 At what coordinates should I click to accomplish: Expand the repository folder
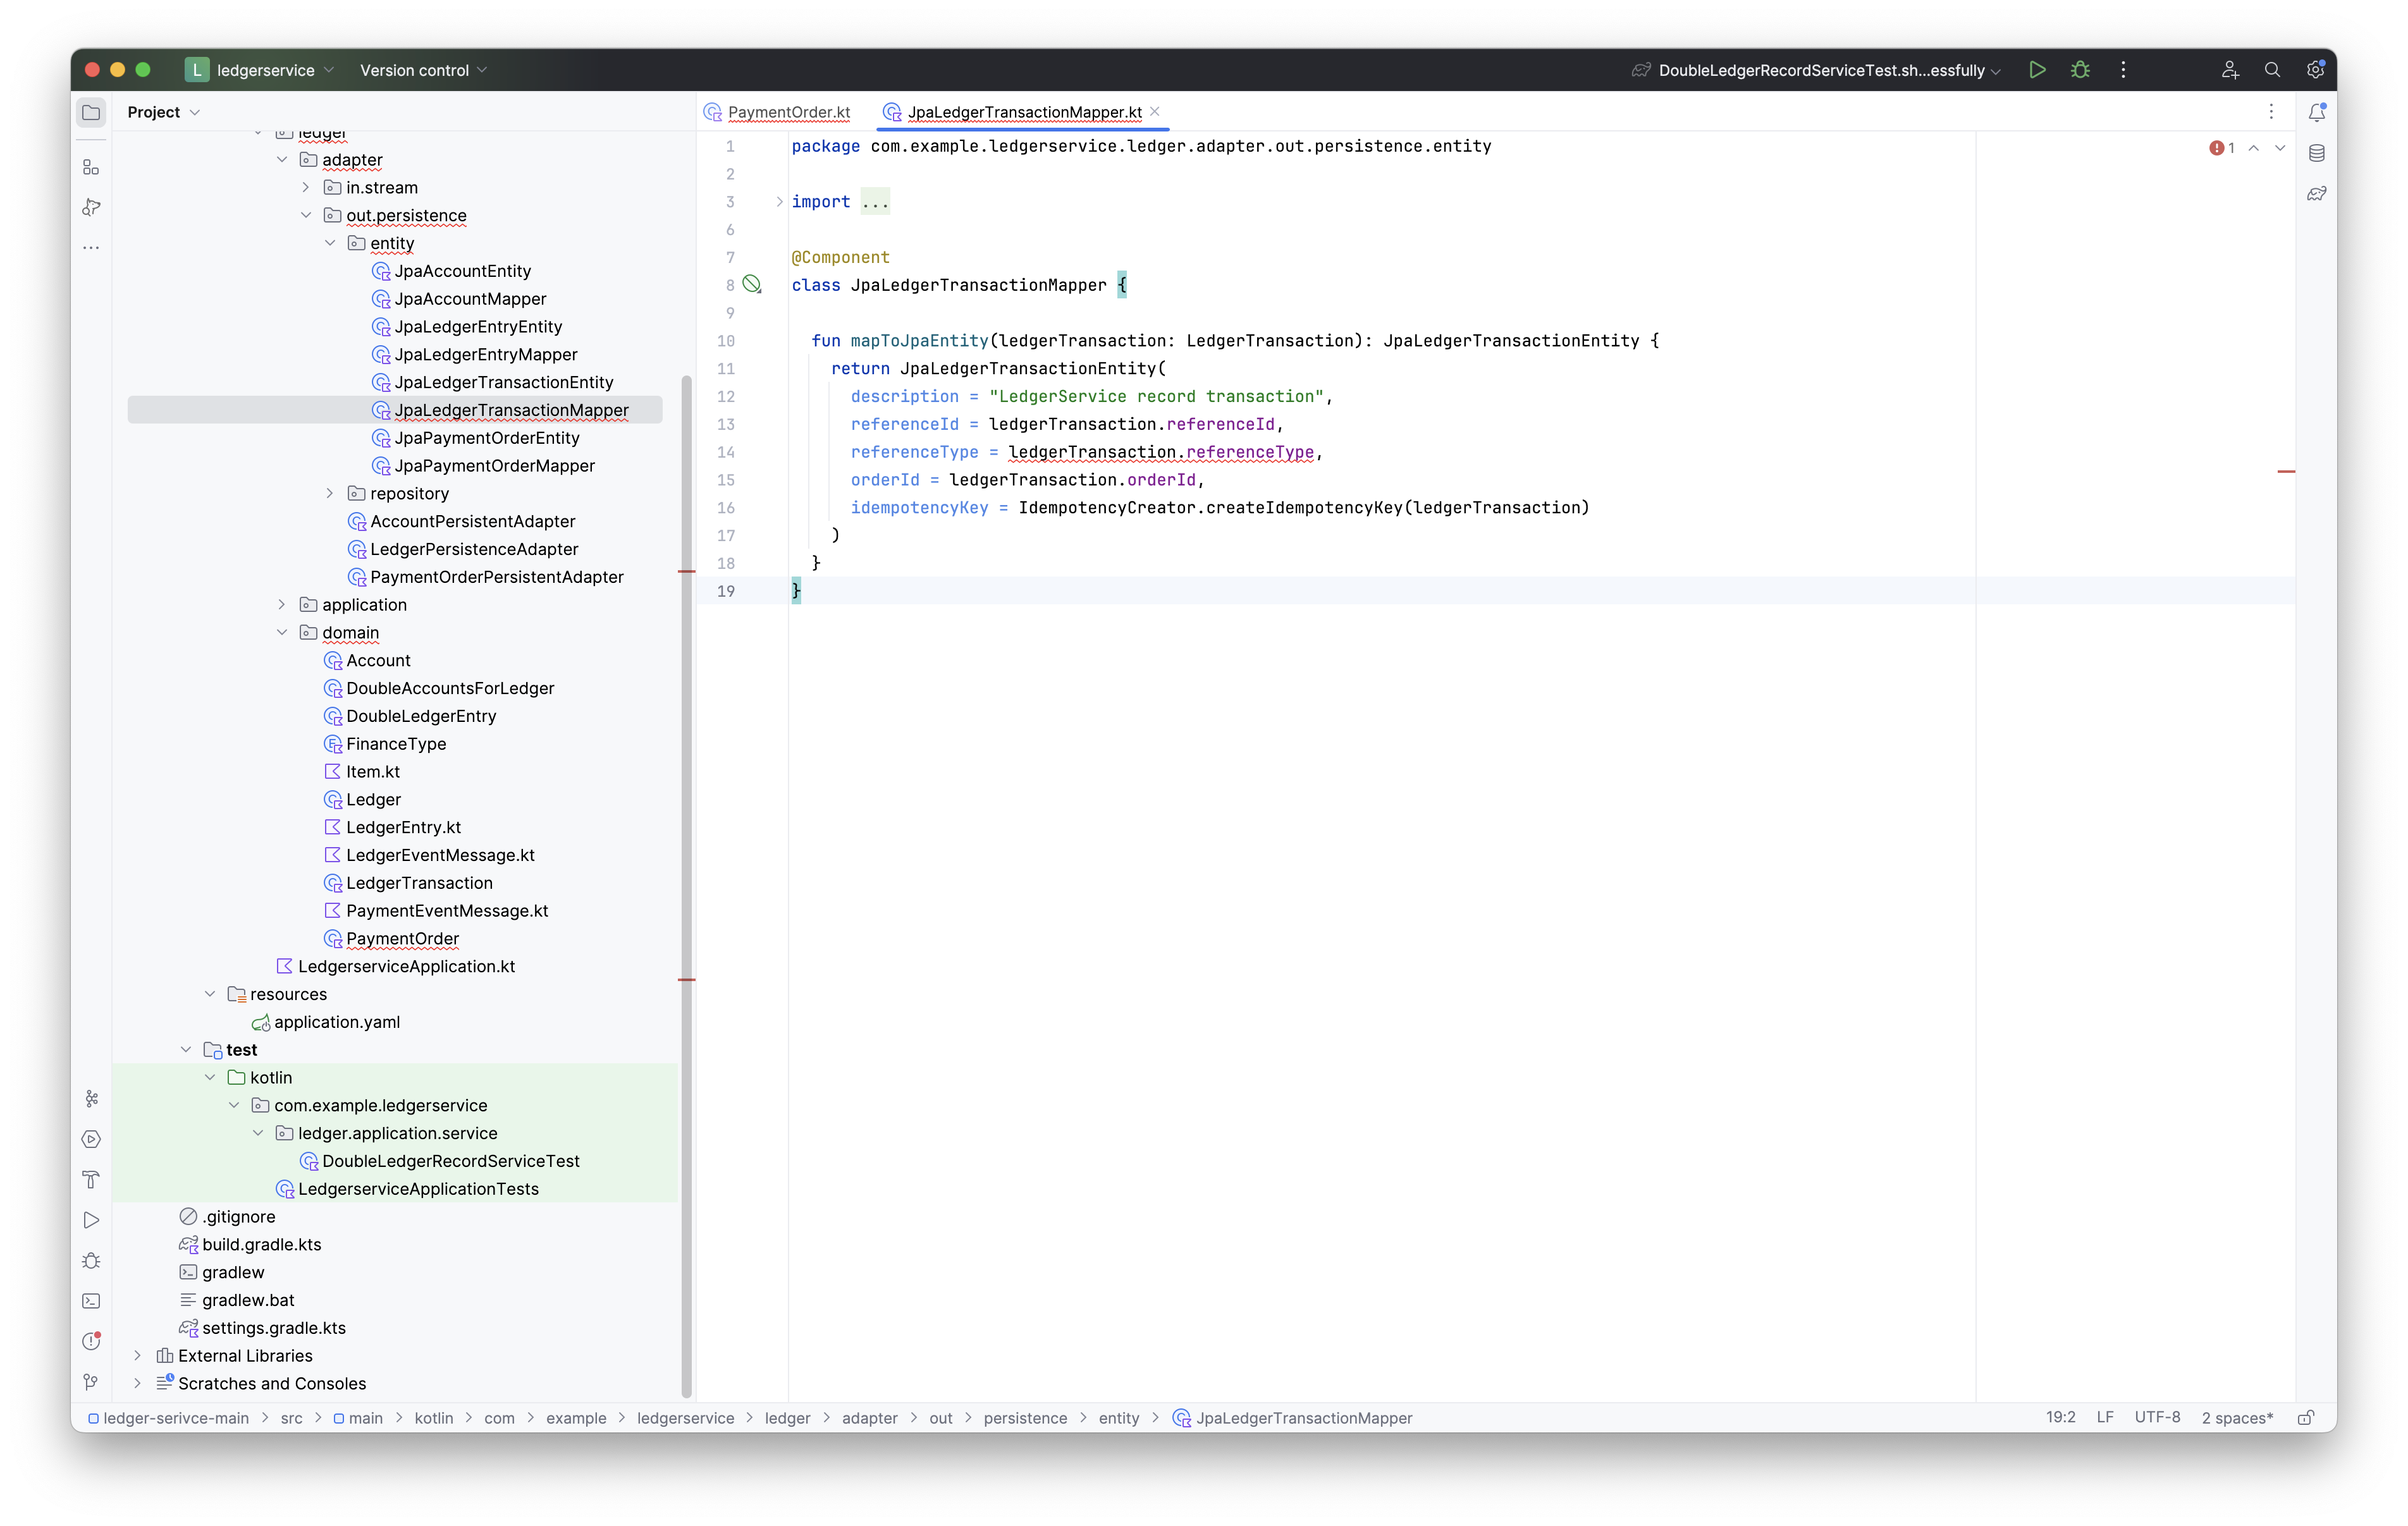pyautogui.click(x=330, y=493)
